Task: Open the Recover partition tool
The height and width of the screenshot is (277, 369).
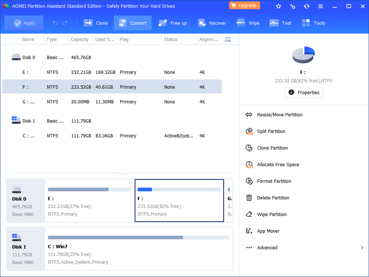Action: pyautogui.click(x=212, y=23)
